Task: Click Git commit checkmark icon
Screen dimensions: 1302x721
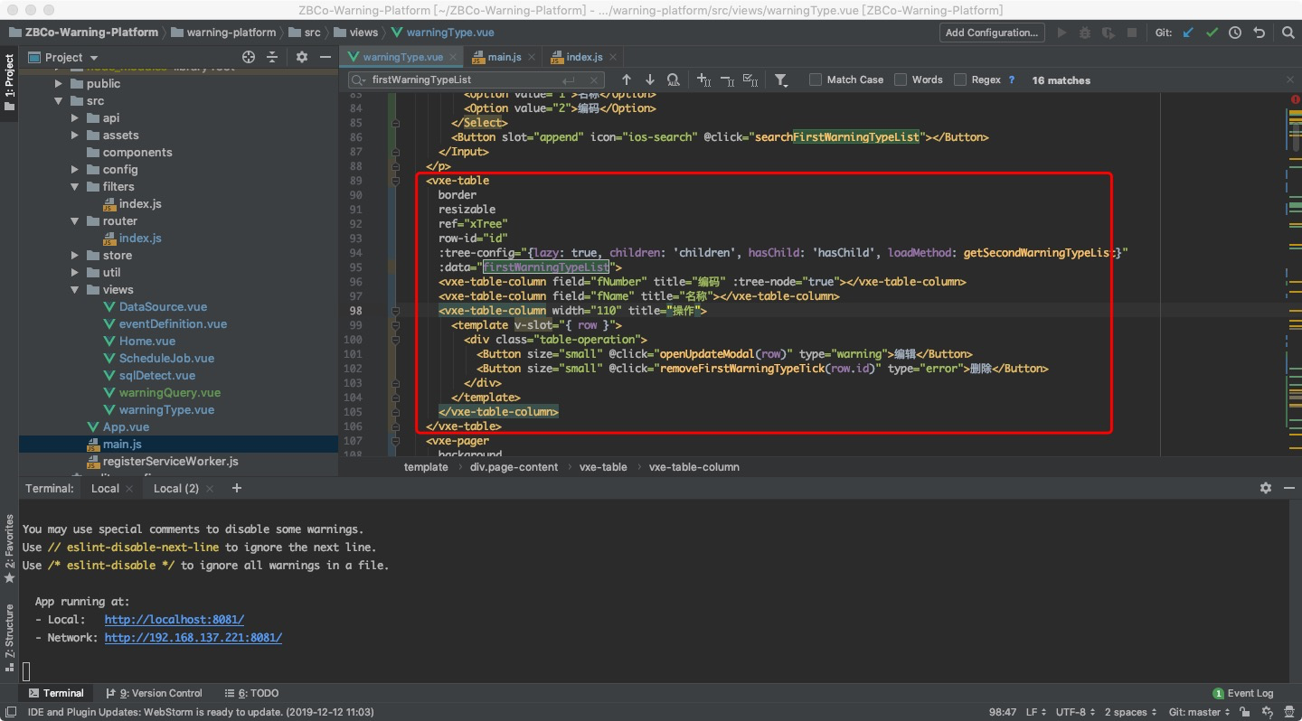Action: [x=1212, y=33]
